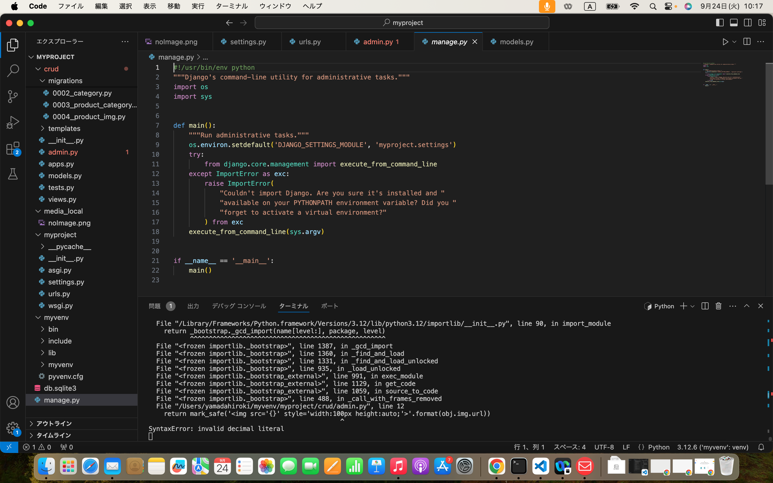The width and height of the screenshot is (773, 483).
Task: Click the editor vertical scrollbar thumb
Action: (769, 124)
